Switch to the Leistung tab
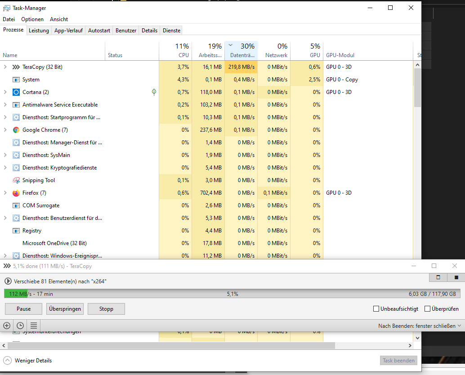Screen dimensions: 465x375 (x=39, y=31)
